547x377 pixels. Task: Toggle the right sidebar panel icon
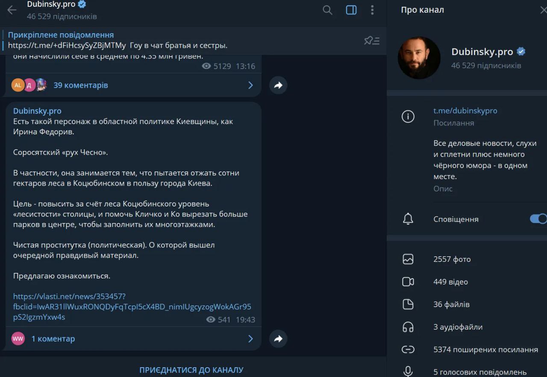click(351, 10)
